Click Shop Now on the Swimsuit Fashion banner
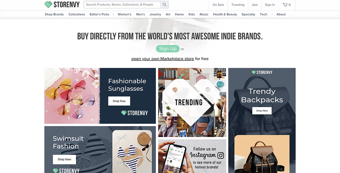 pos(64,159)
